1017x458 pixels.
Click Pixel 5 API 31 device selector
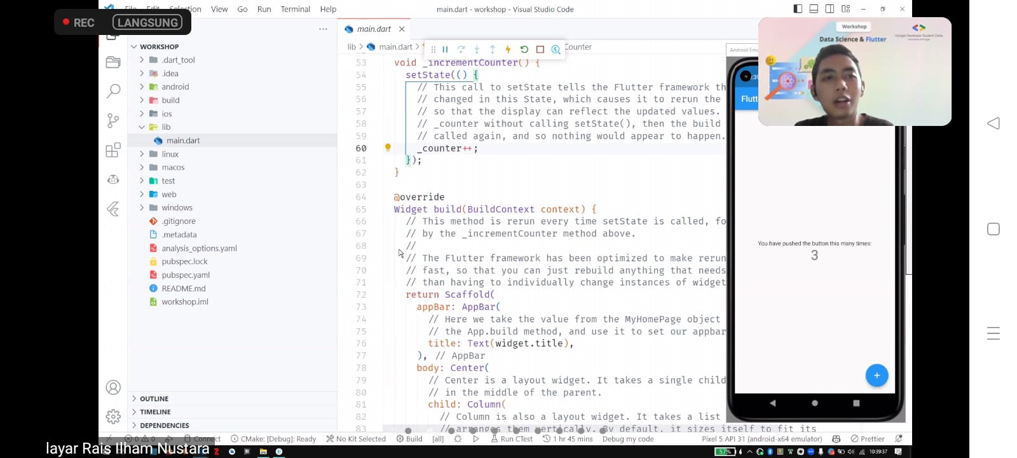click(x=761, y=439)
